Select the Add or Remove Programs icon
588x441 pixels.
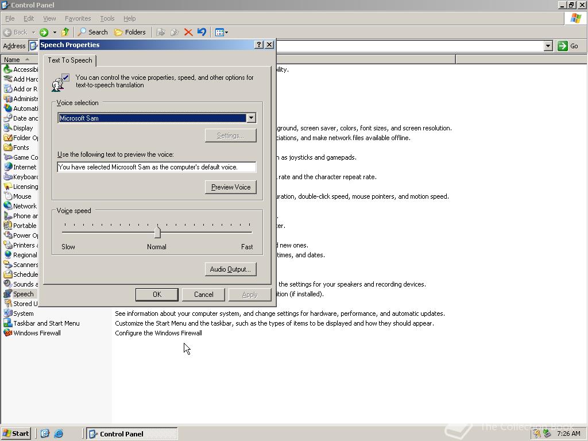coord(7,89)
